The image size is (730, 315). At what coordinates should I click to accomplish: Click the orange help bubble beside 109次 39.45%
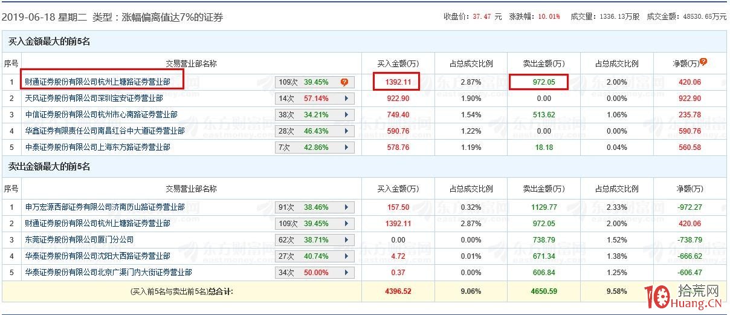pyautogui.click(x=344, y=82)
